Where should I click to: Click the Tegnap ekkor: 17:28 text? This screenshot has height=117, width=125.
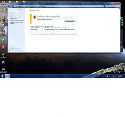(49, 26)
